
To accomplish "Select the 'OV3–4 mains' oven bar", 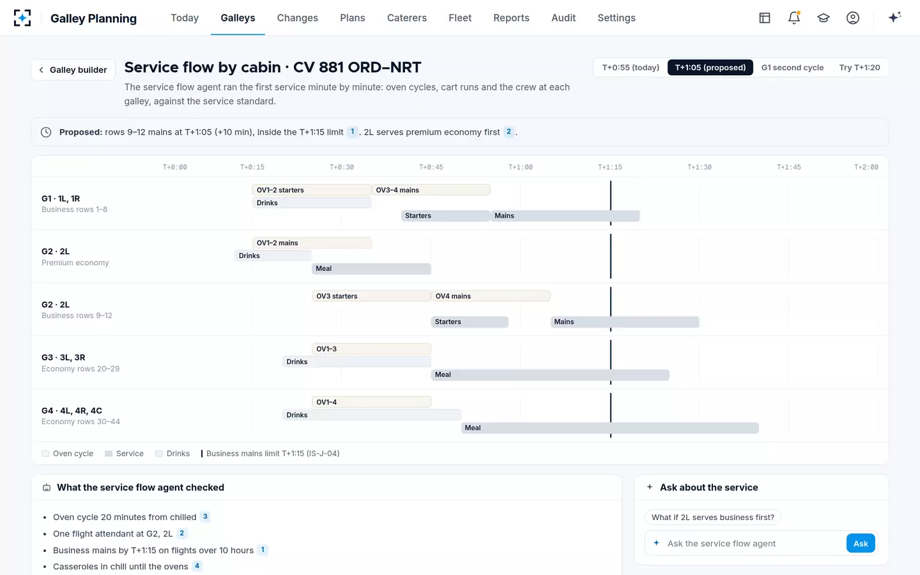I will [x=431, y=190].
